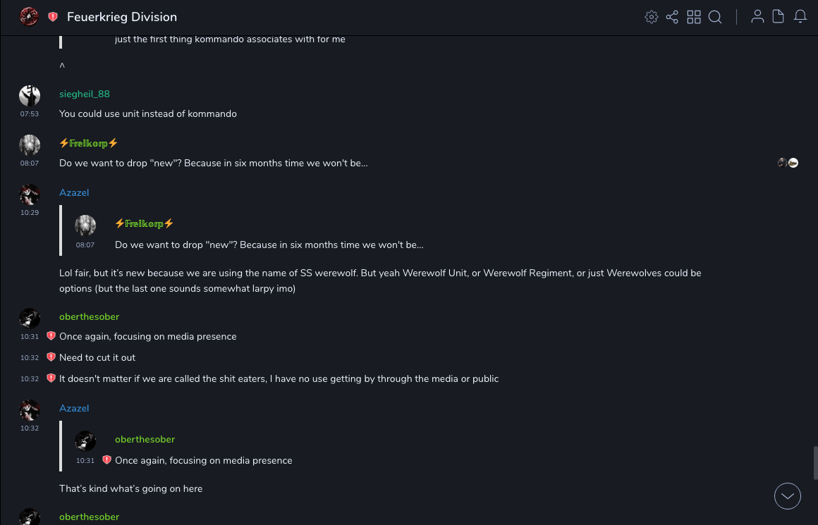Open search in the room header

[715, 17]
